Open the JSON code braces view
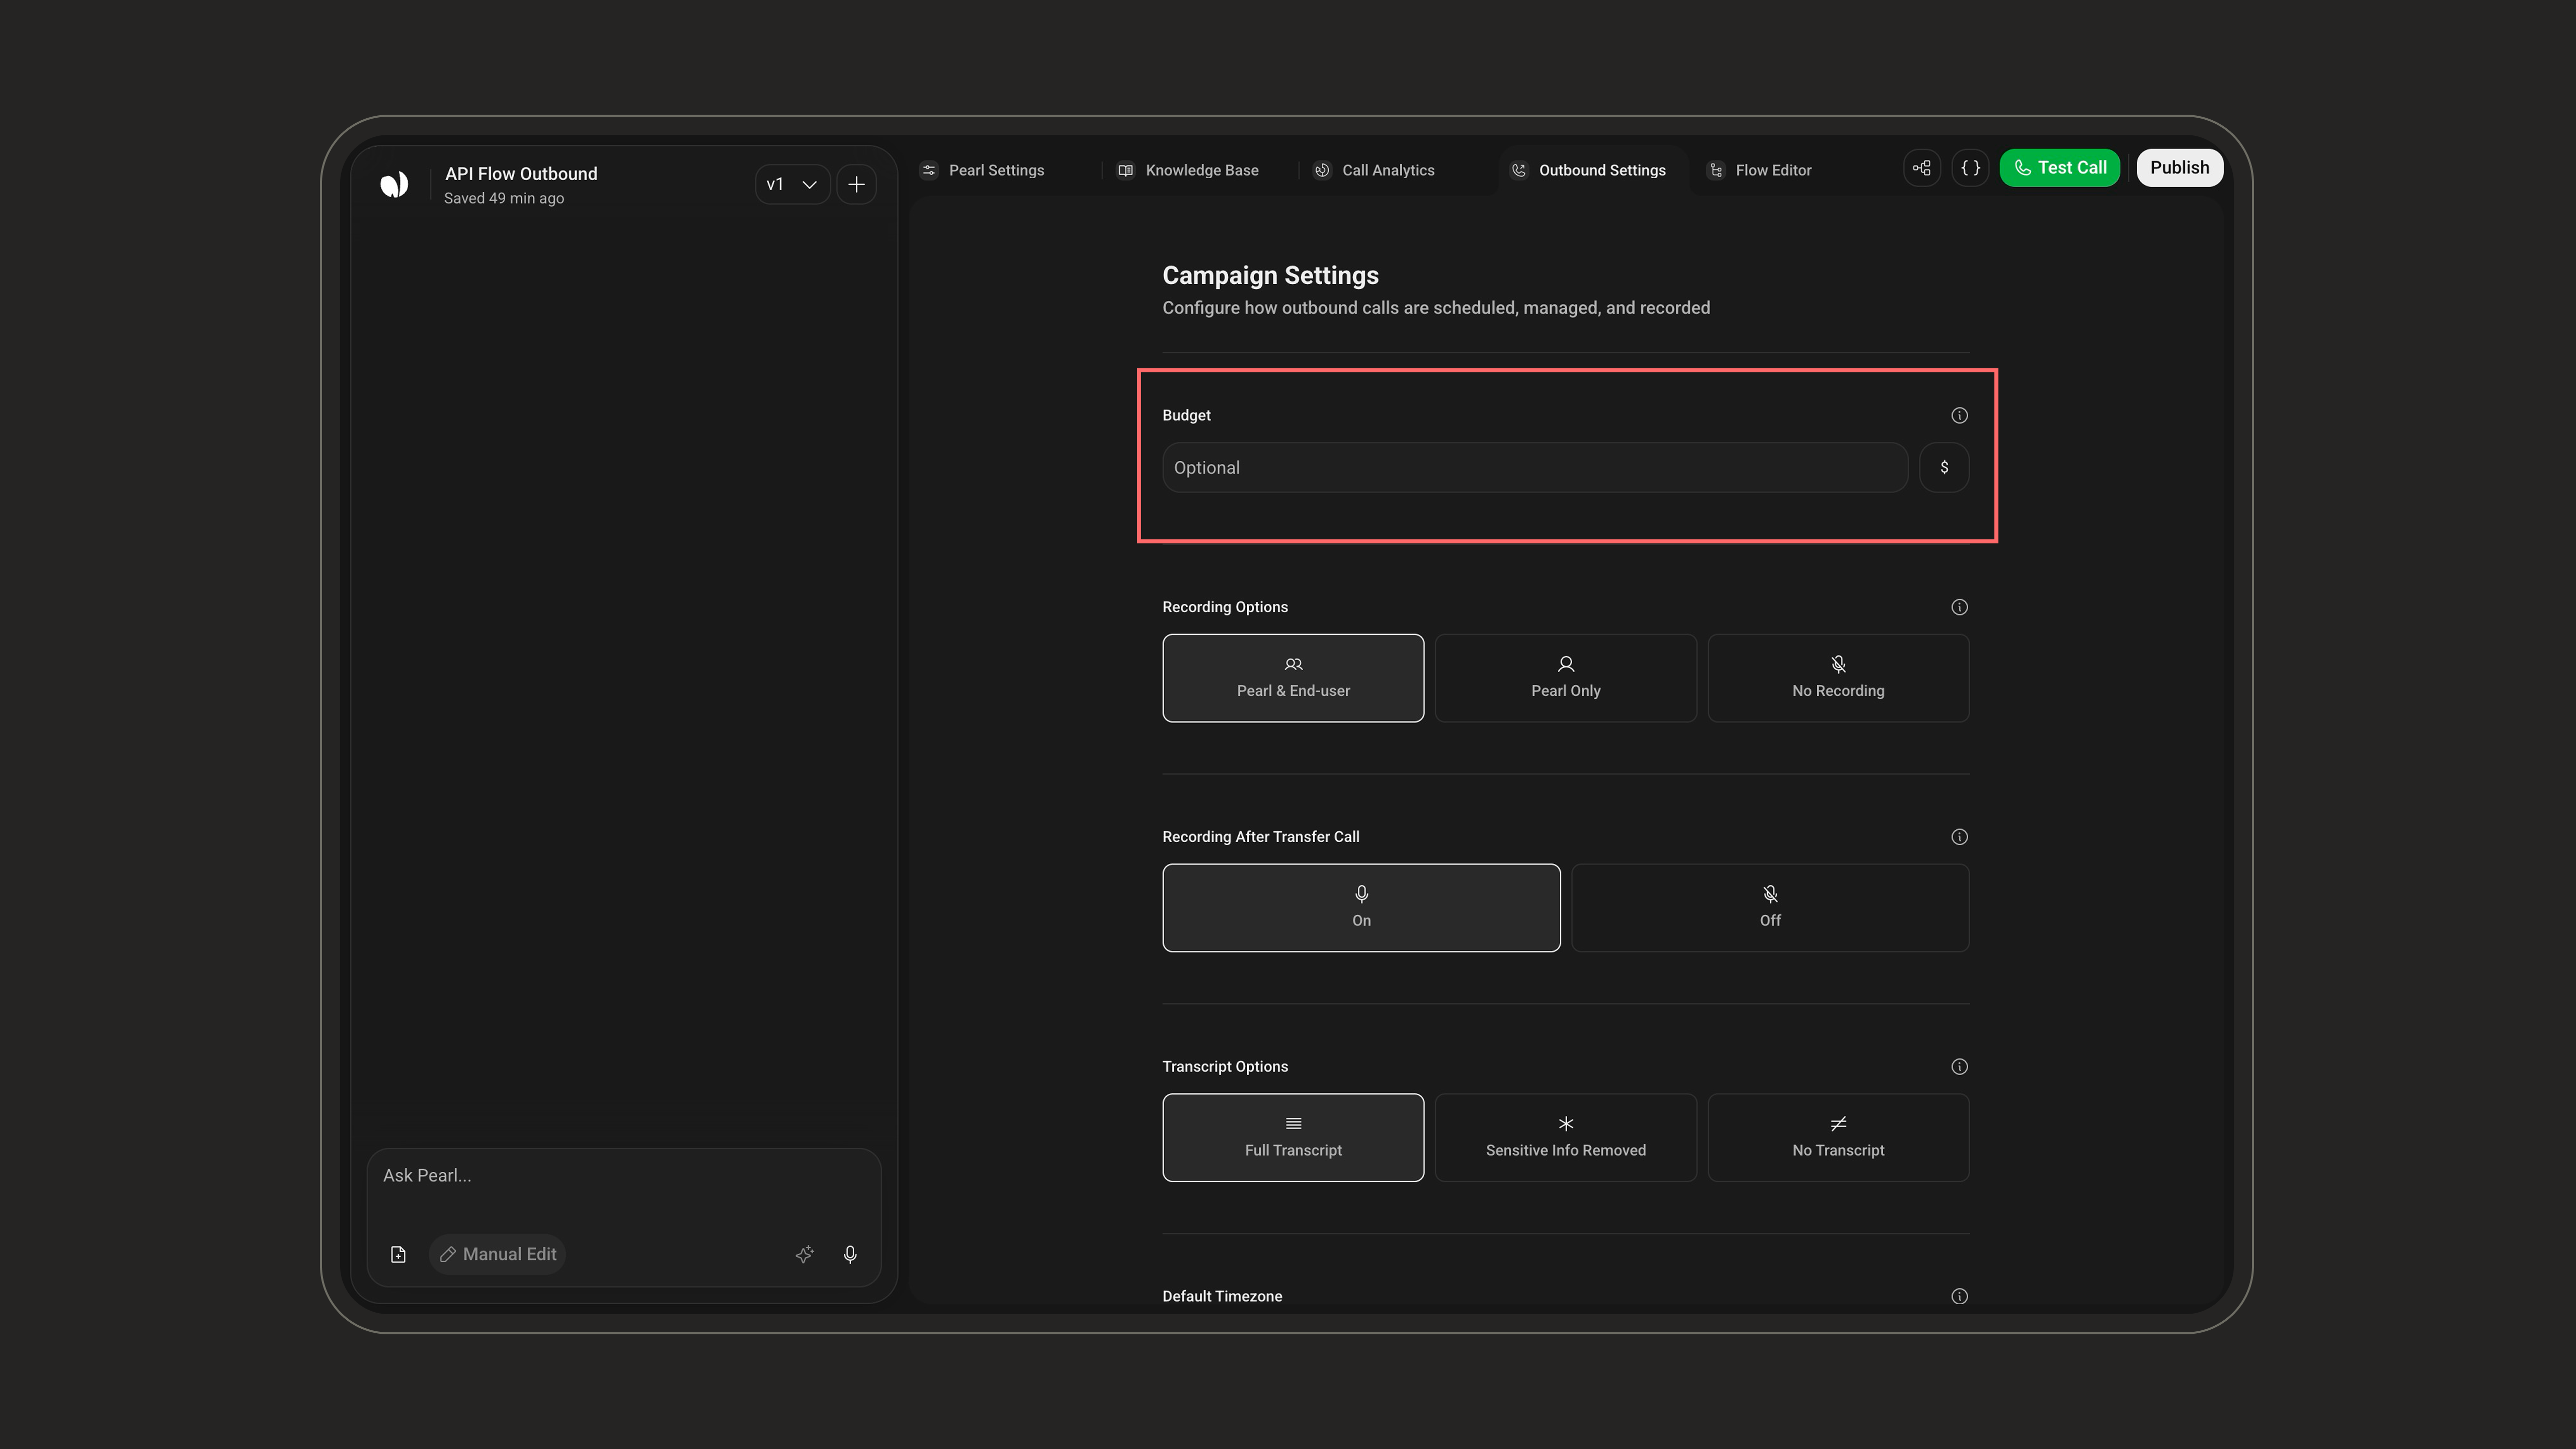The height and width of the screenshot is (1449, 2576). 1970,168
